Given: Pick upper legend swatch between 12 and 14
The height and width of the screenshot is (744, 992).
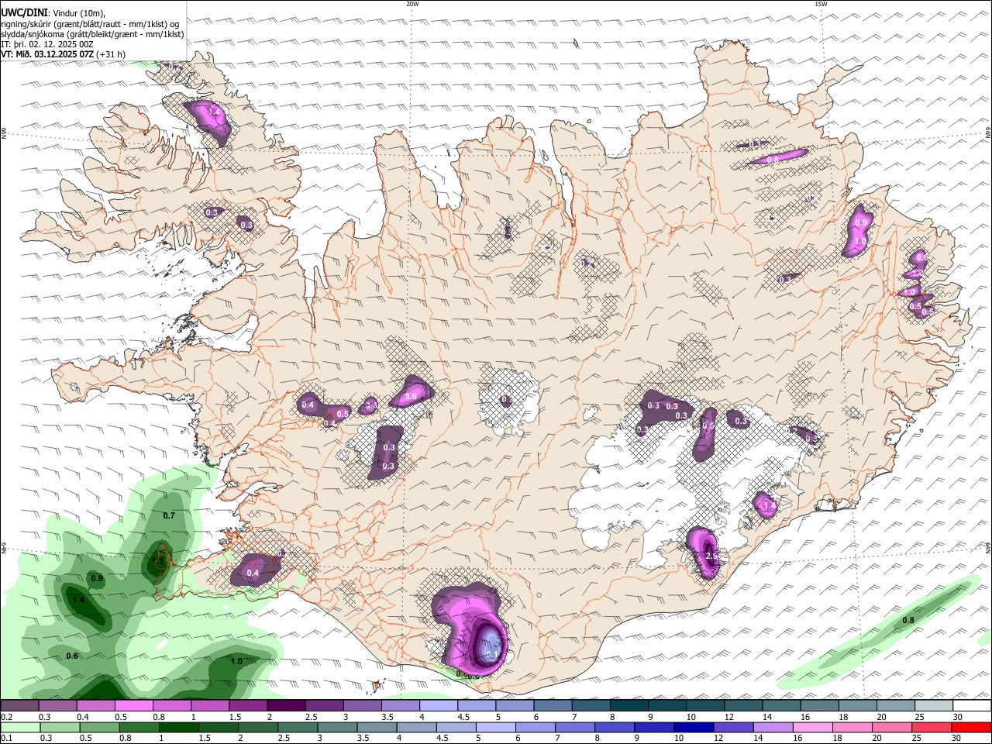Looking at the screenshot, I should [x=744, y=705].
